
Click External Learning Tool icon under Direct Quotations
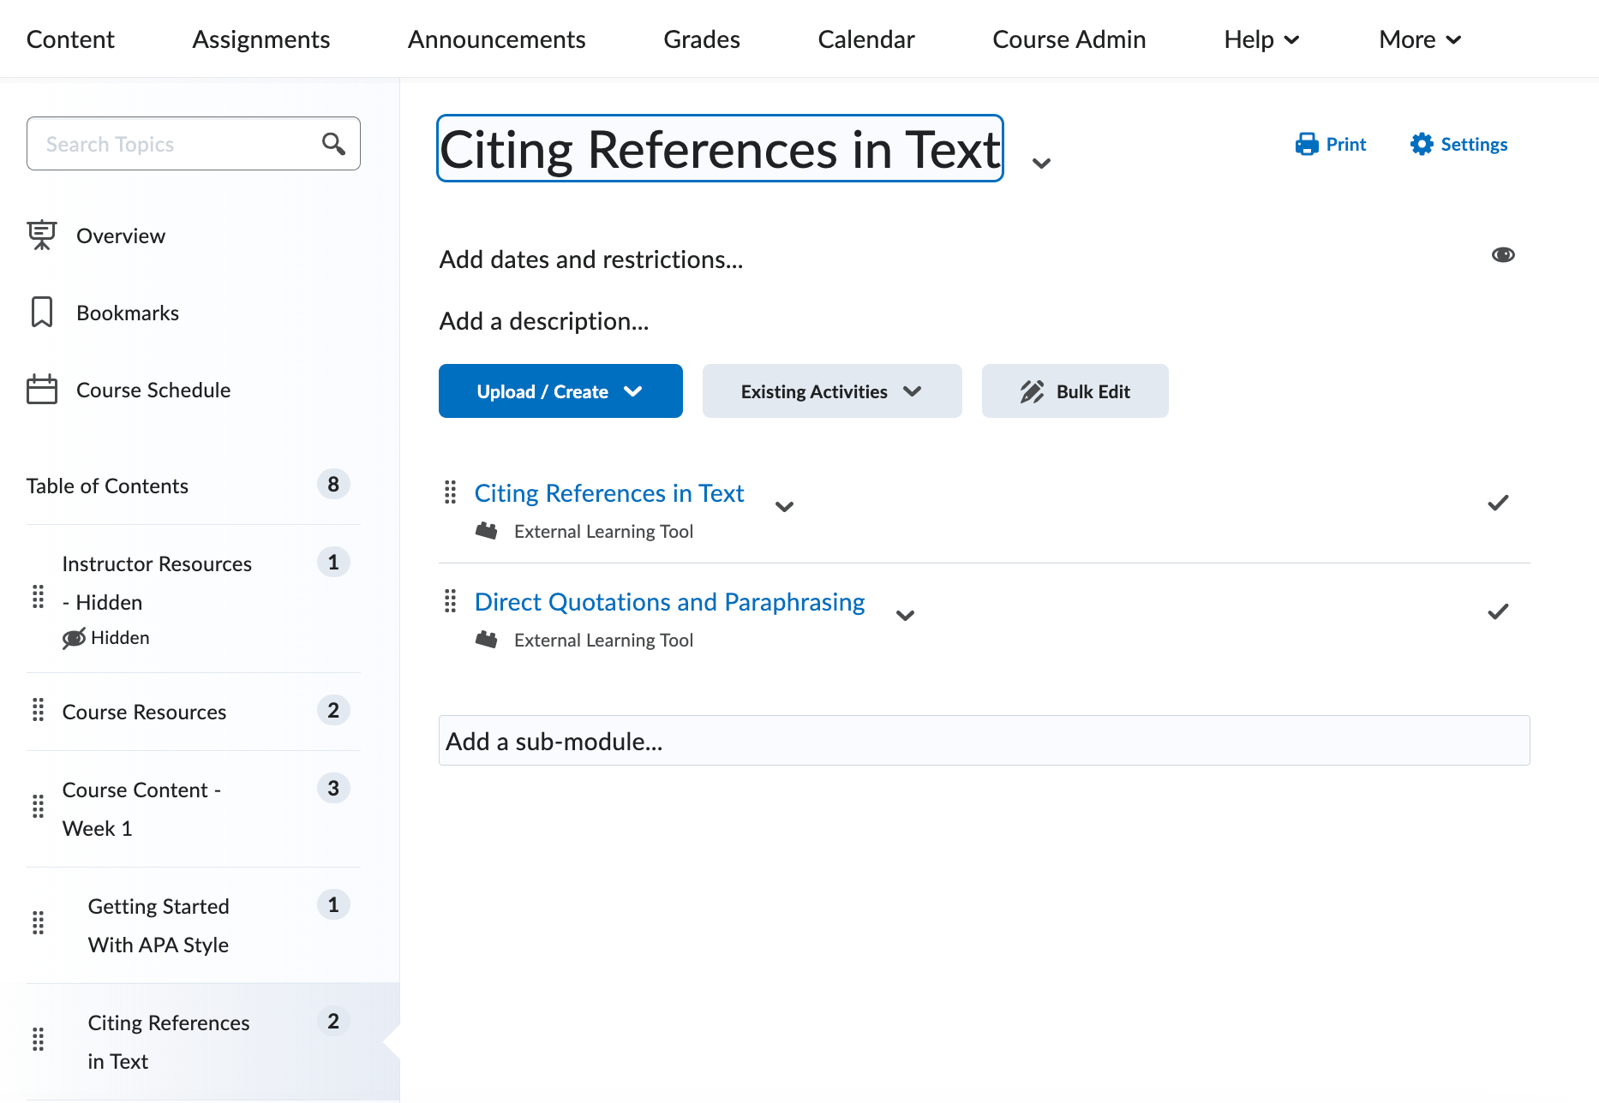coord(487,640)
